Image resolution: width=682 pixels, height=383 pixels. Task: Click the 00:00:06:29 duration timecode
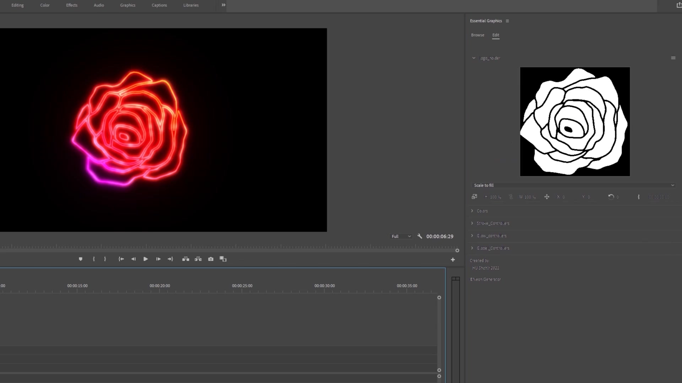click(x=440, y=237)
